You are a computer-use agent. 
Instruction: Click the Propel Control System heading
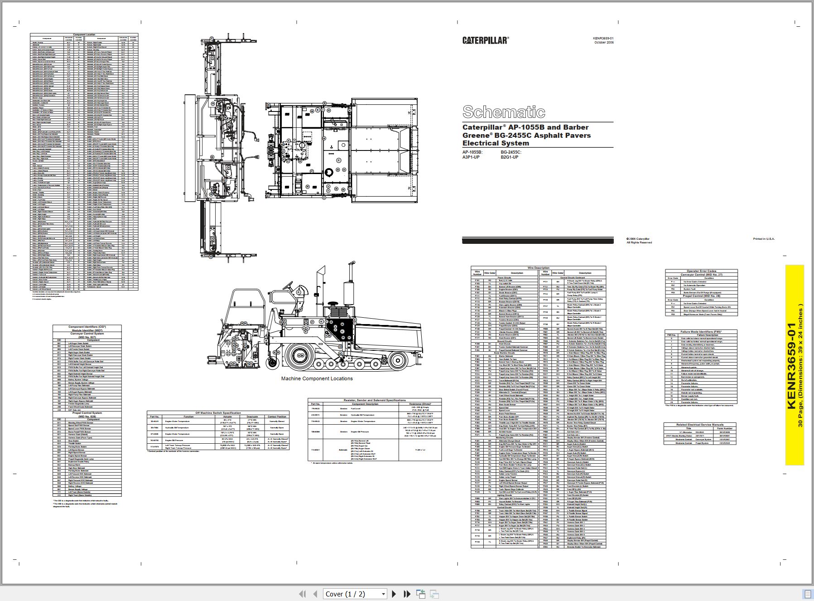pyautogui.click(x=87, y=413)
